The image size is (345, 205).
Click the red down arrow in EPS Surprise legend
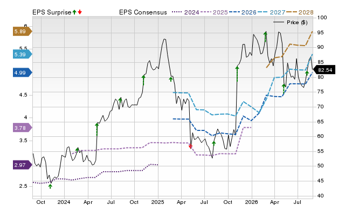pyautogui.click(x=80, y=12)
